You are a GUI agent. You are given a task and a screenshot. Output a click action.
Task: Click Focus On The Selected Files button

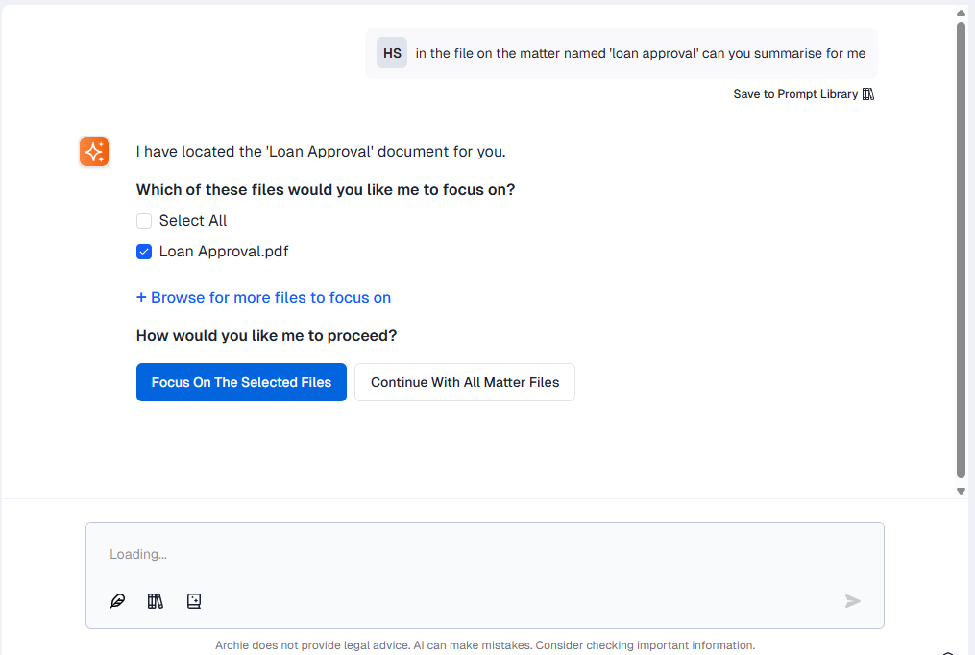point(241,382)
